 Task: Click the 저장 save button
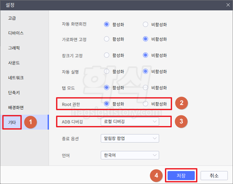[181, 176]
